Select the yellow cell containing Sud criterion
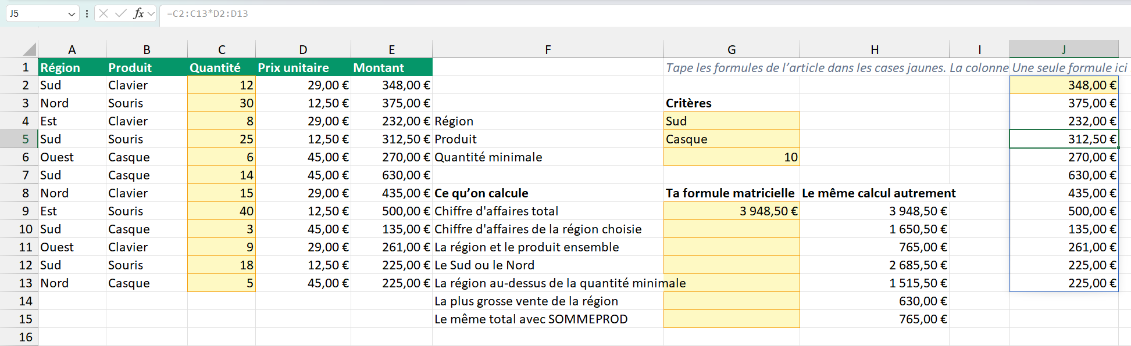Image resolution: width=1131 pixels, height=346 pixels. pos(732,121)
